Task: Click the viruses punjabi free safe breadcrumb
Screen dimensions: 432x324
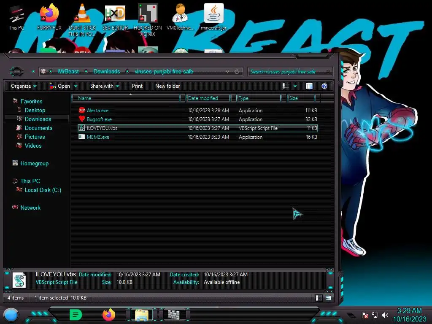Action: [x=164, y=72]
